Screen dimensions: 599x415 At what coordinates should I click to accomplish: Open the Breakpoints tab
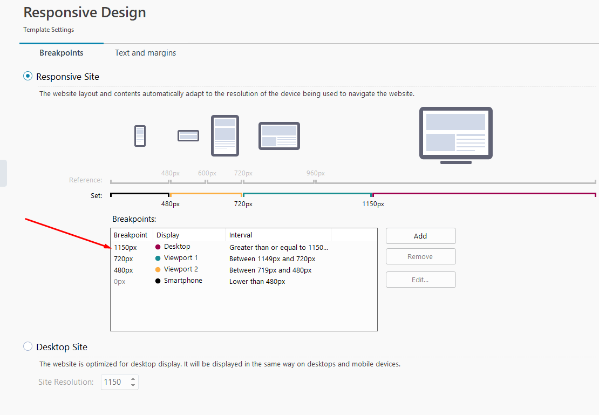[x=61, y=53]
